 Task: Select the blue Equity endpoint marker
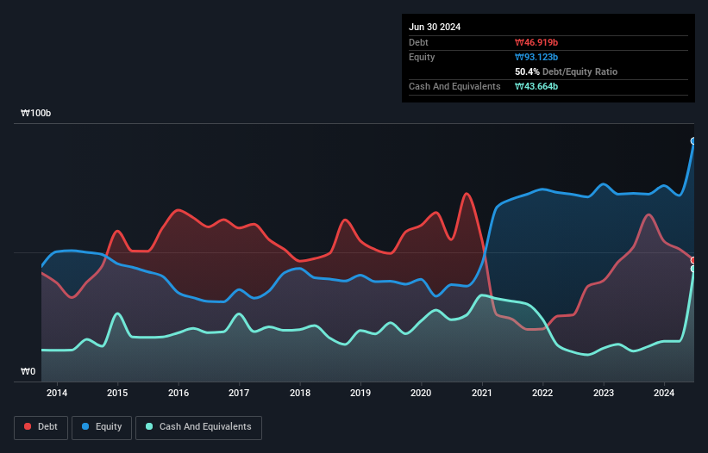[693, 141]
